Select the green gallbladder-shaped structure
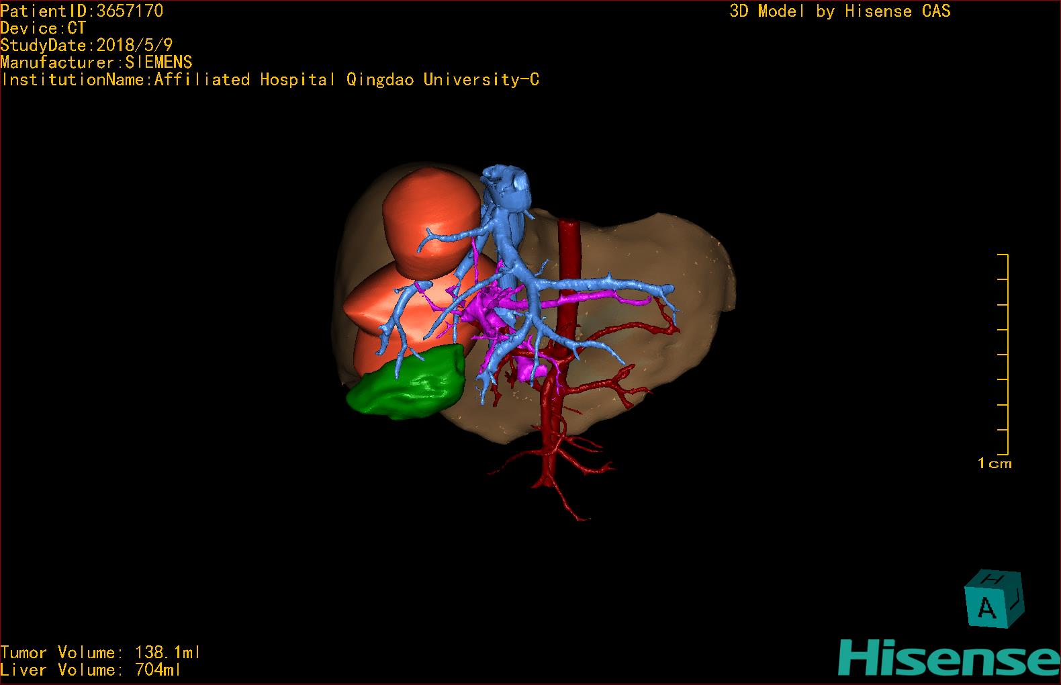The image size is (1061, 685). pyautogui.click(x=407, y=381)
